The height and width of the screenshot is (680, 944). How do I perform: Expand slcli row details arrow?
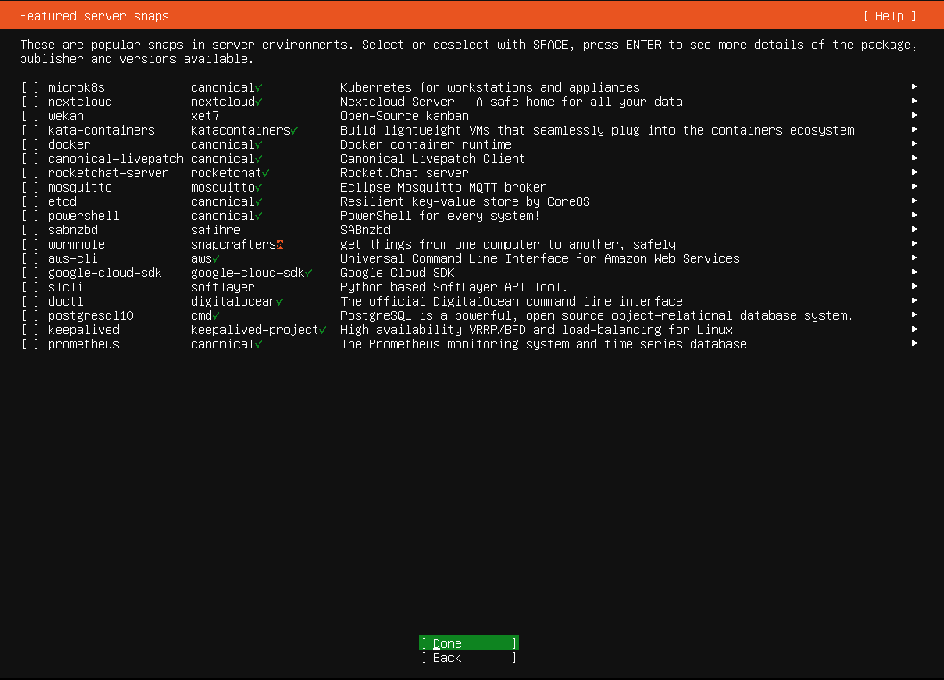coord(915,286)
